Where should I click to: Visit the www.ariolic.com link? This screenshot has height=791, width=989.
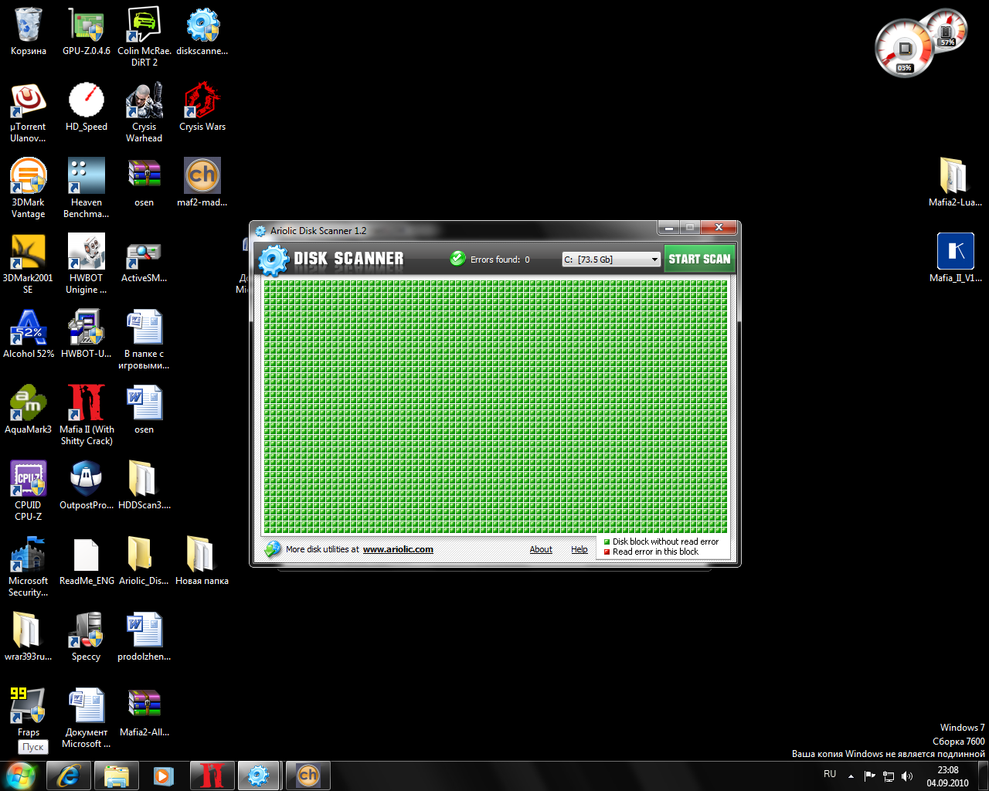398,549
